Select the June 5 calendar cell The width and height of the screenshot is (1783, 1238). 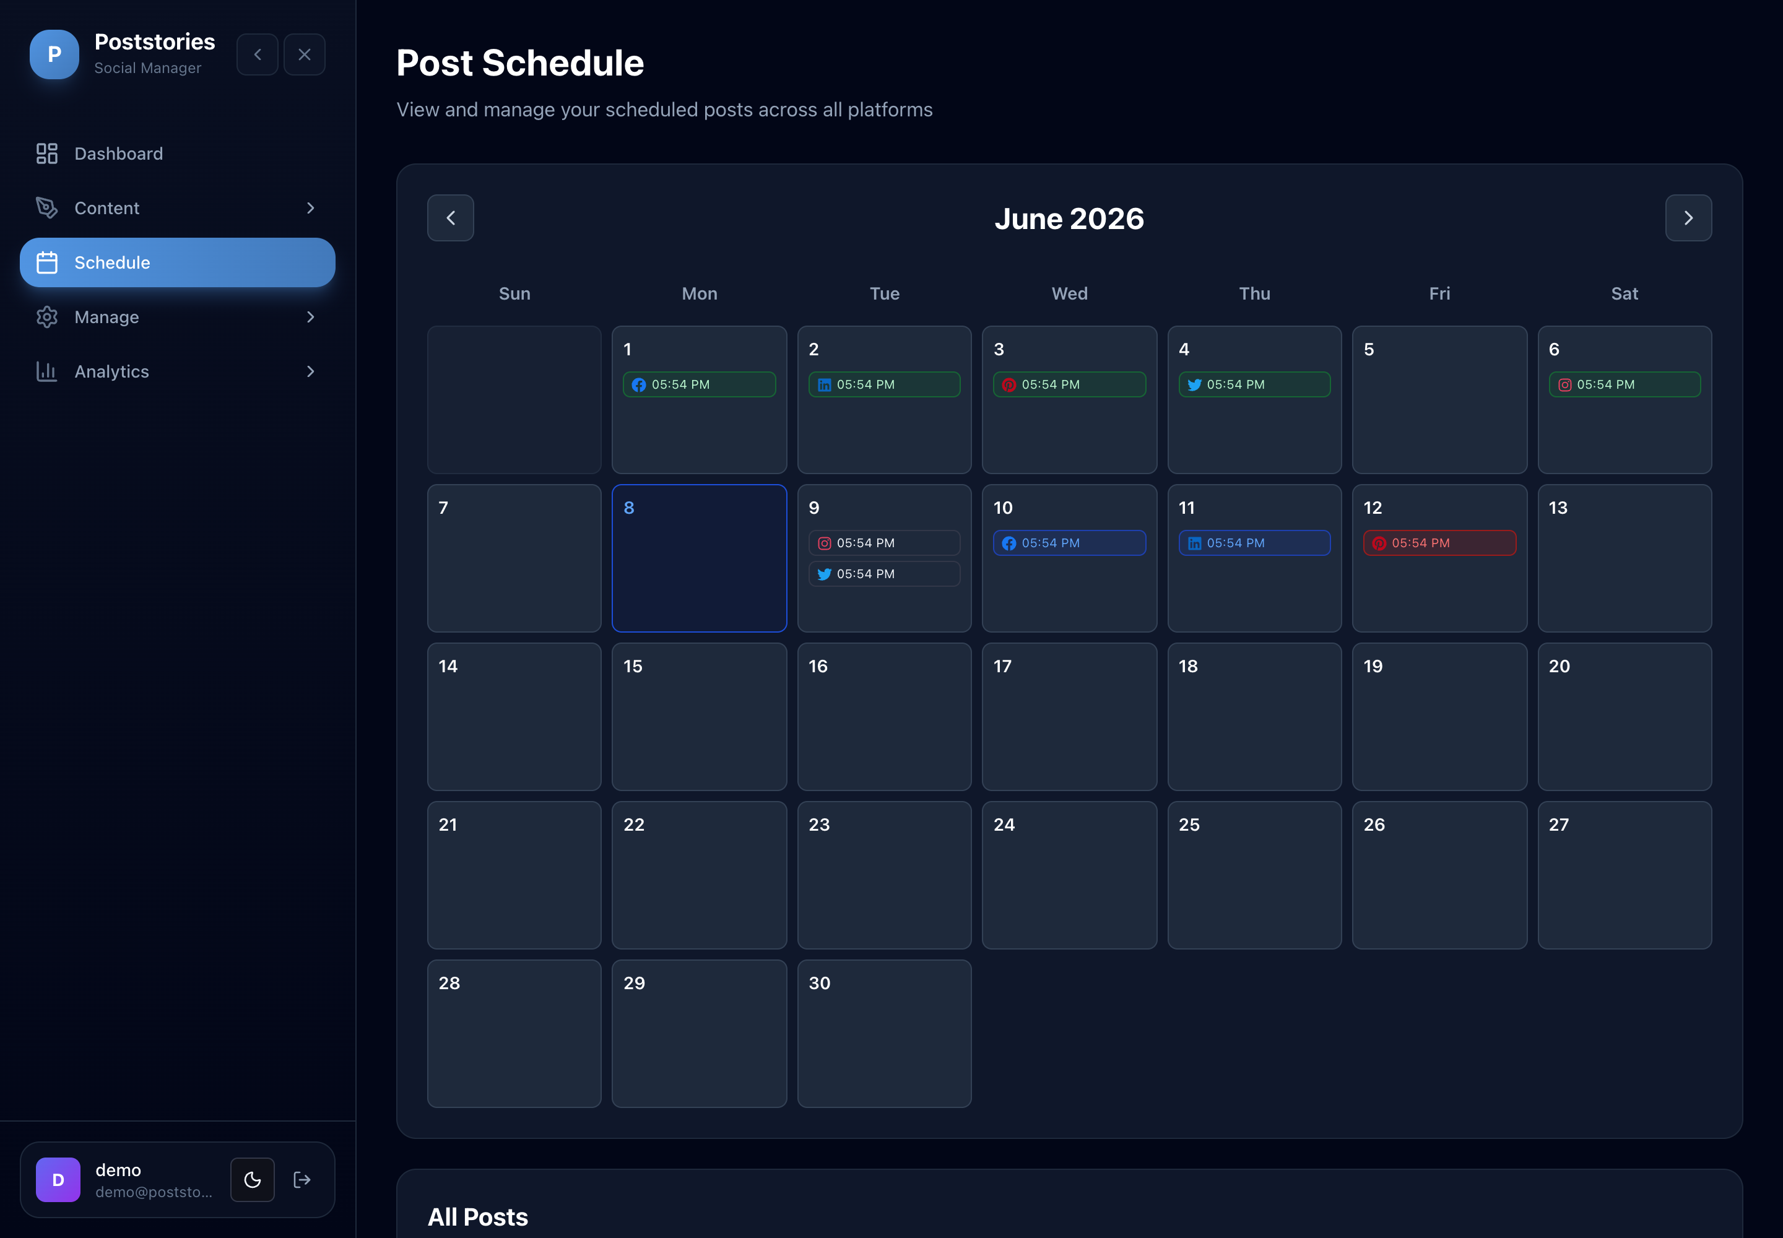click(1439, 399)
